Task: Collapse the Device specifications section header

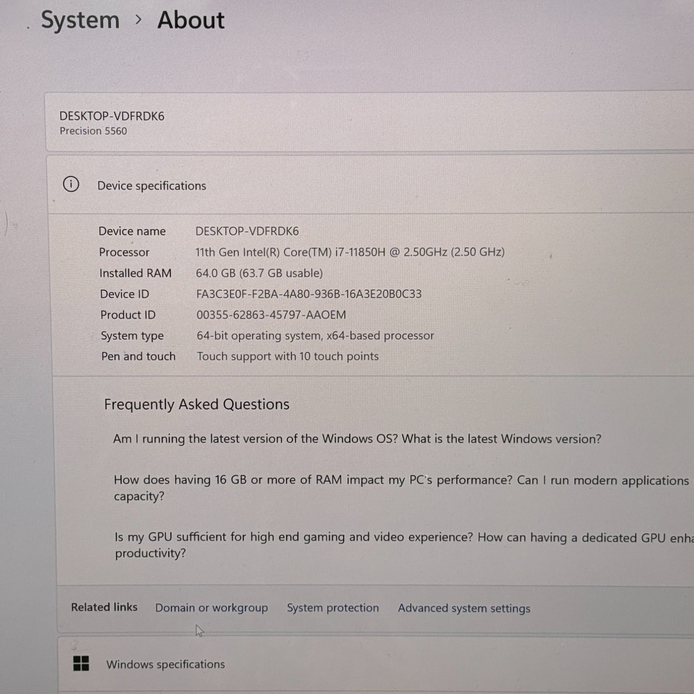Action: pos(370,185)
